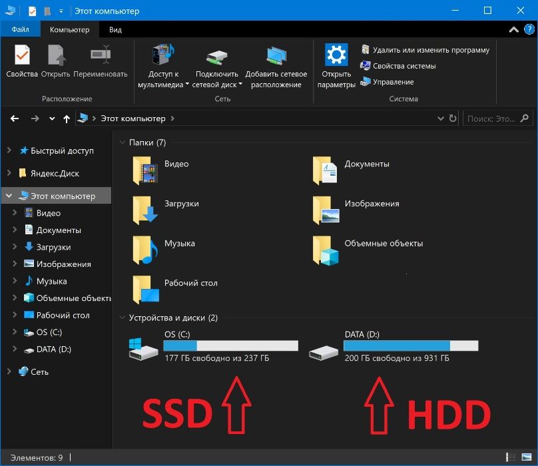Collapse Этот компьютер tree node
Viewport: 538px width, 466px height.
pos(9,196)
